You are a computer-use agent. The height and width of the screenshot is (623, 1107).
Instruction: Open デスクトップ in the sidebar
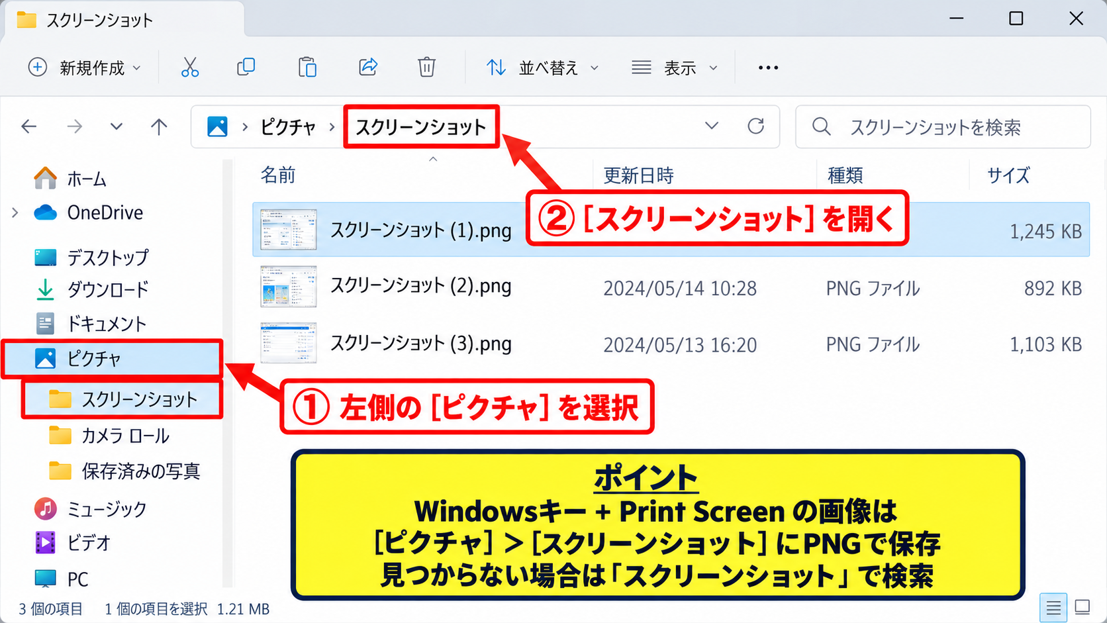point(91,257)
